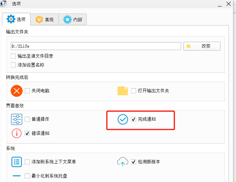Click the yellow folder icon beside 打开输出文件夹
This screenshot has height=182, width=236.
[123, 91]
